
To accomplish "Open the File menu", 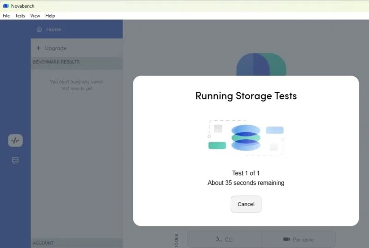I will [x=6, y=16].
